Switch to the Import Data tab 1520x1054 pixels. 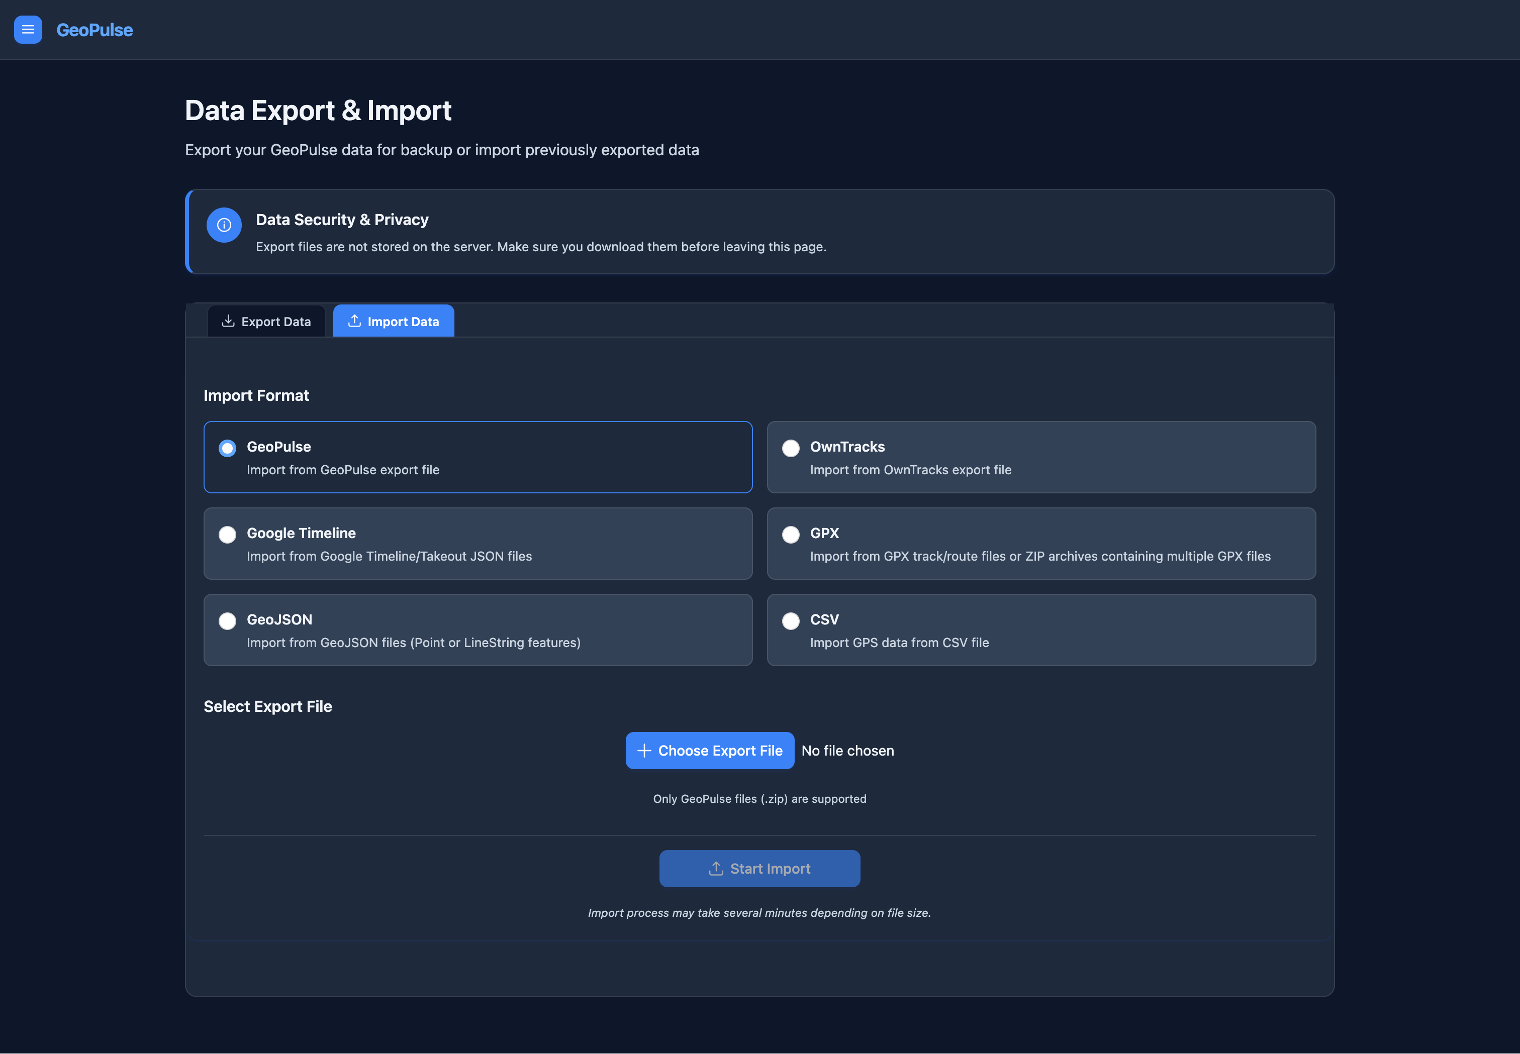click(393, 321)
